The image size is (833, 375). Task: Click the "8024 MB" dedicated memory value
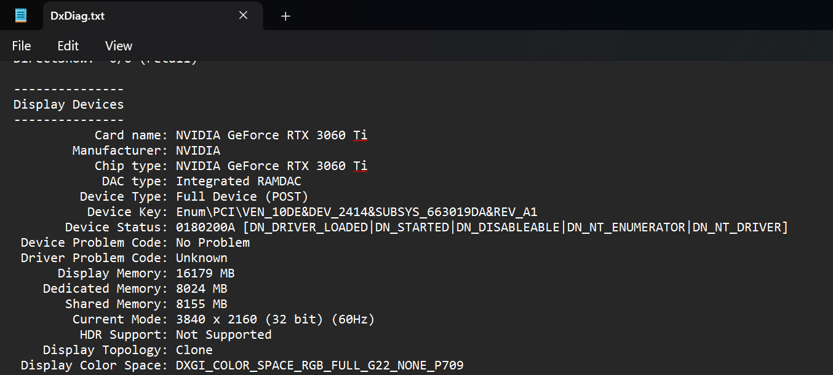202,288
